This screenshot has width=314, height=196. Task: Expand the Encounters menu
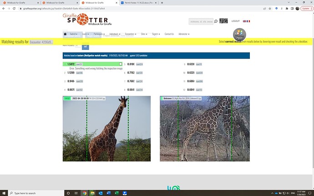131,34
